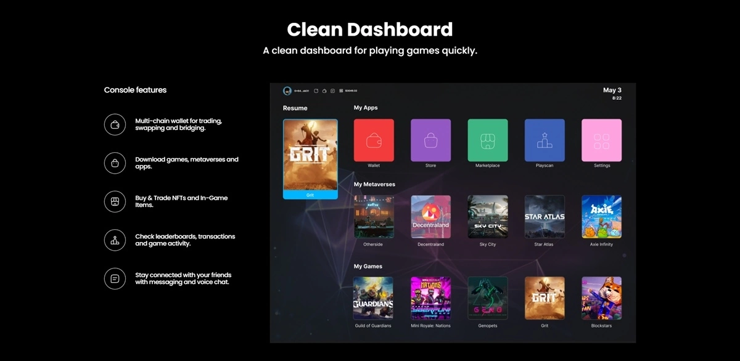The height and width of the screenshot is (361, 740).
Task: Open the Sky City metaverse thumbnail
Action: 488,217
